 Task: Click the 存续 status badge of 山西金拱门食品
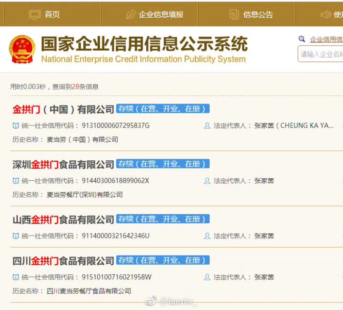click(163, 219)
